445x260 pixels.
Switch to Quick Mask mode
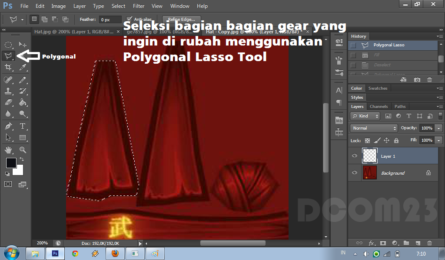coord(8,184)
